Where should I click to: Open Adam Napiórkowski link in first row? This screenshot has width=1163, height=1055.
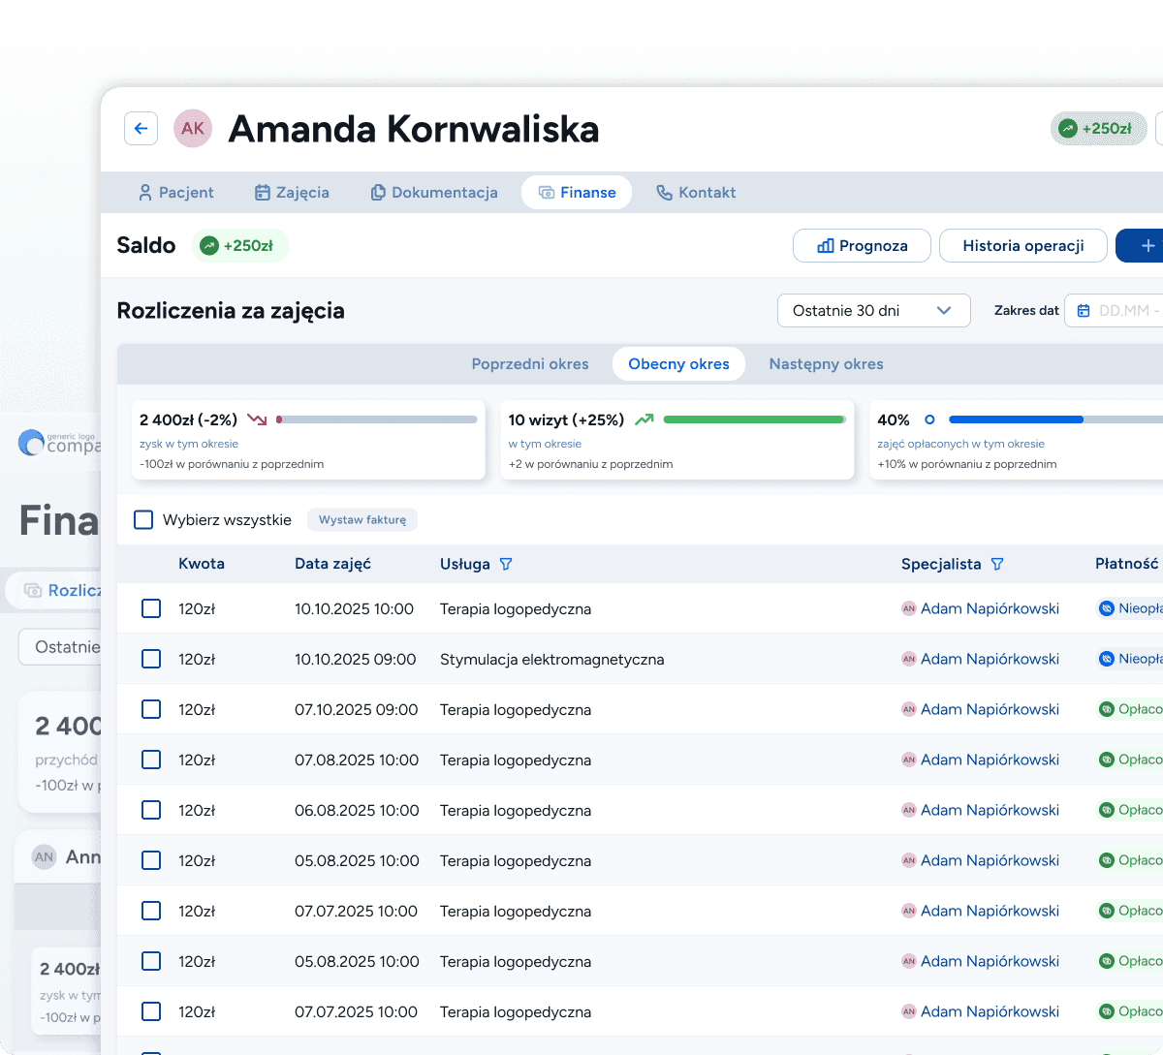pos(989,608)
